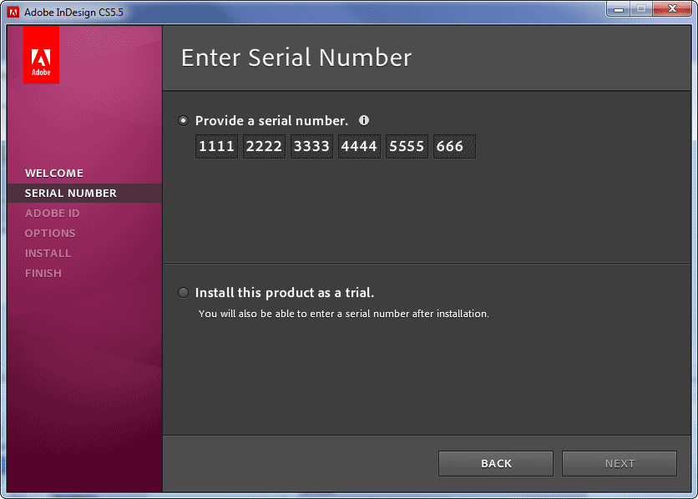Click the ADOBE ID sidebar step
The width and height of the screenshot is (698, 499).
pyautogui.click(x=52, y=213)
